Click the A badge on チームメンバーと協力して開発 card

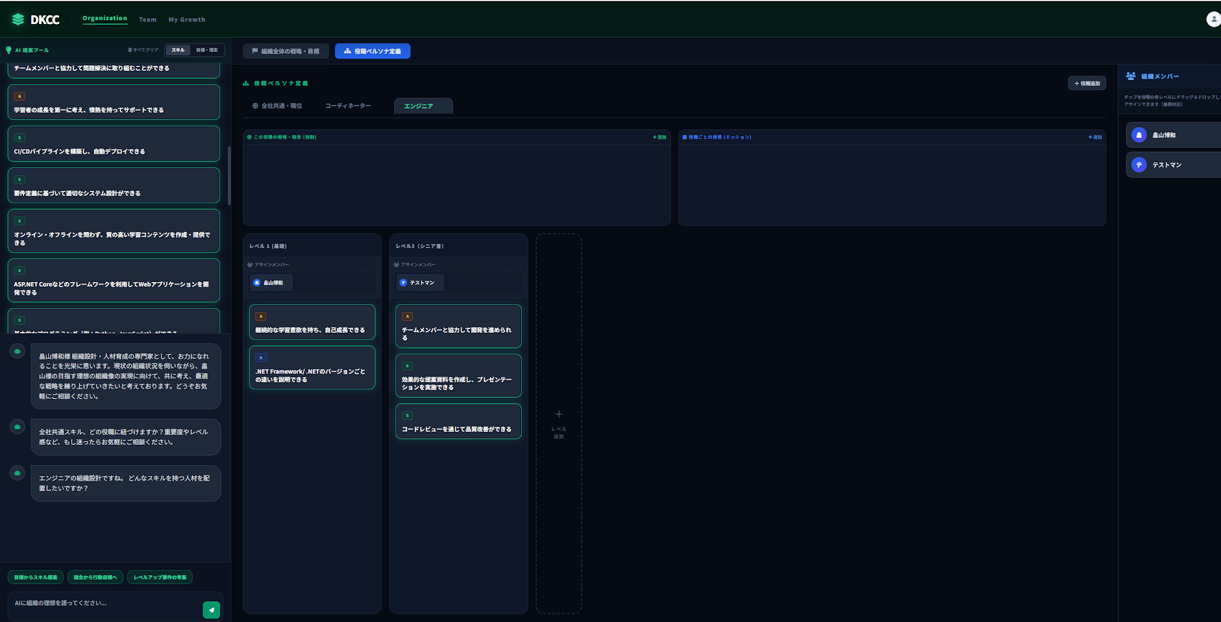407,317
